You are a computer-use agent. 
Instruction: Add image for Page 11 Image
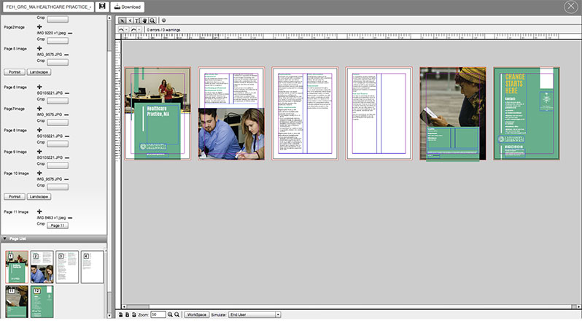(x=39, y=211)
